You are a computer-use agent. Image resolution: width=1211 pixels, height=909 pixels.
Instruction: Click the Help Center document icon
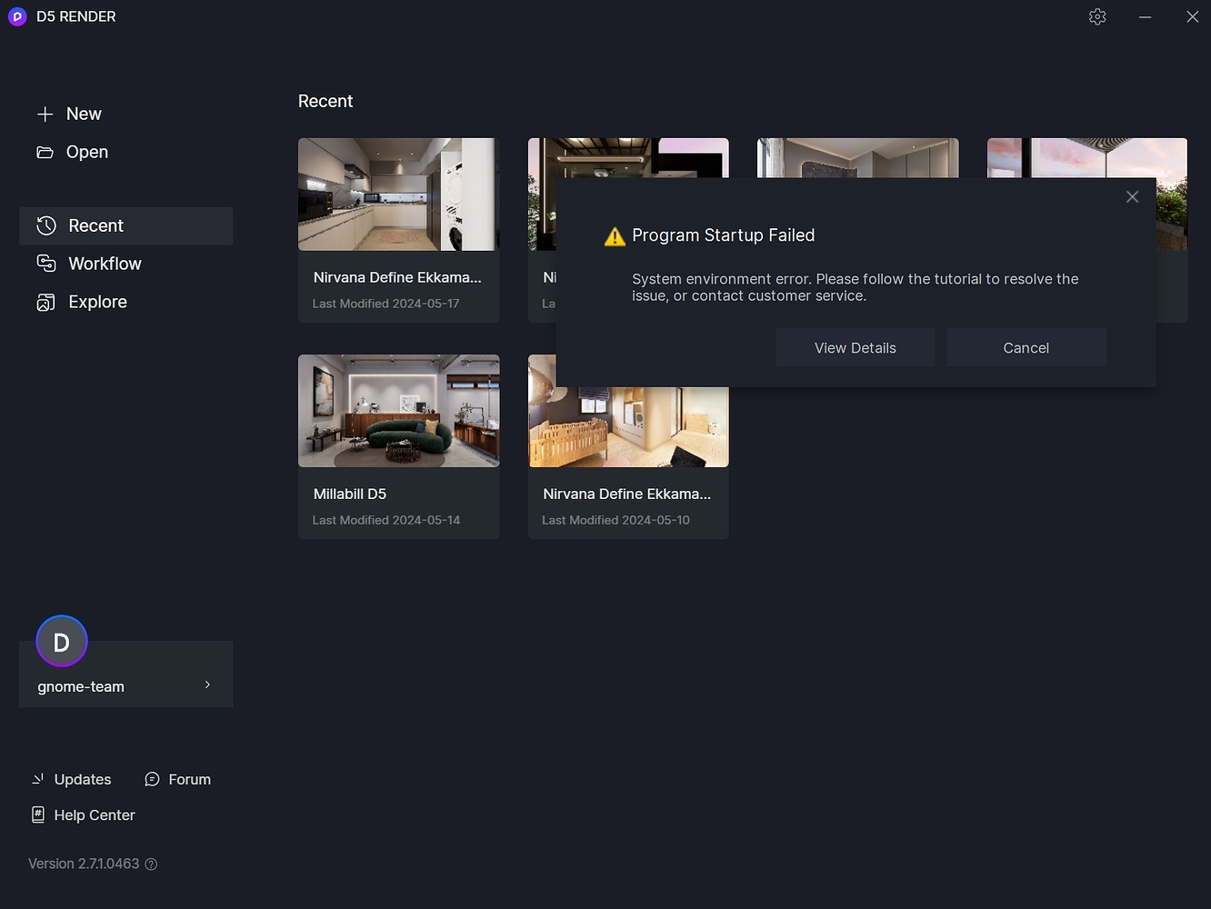tap(38, 814)
